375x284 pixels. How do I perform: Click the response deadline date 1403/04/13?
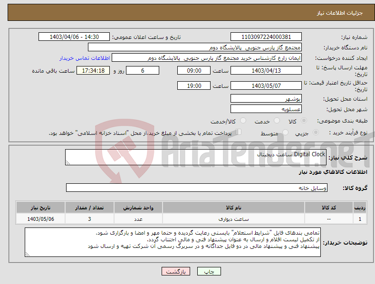pyautogui.click(x=266, y=70)
